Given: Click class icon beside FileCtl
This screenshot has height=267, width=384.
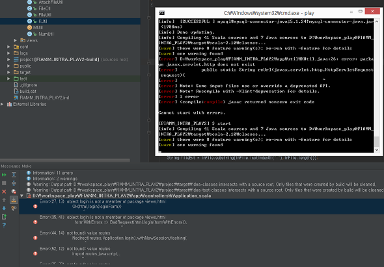Looking at the screenshot, I should tap(30, 8).
